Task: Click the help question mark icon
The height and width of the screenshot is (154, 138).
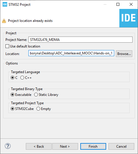Action: pos(8,146)
